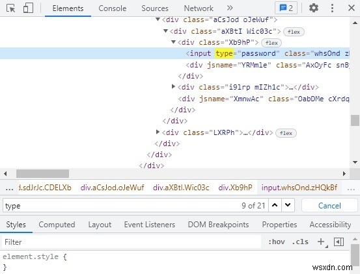
Task: Switch to the Layout tab
Action: point(100,225)
